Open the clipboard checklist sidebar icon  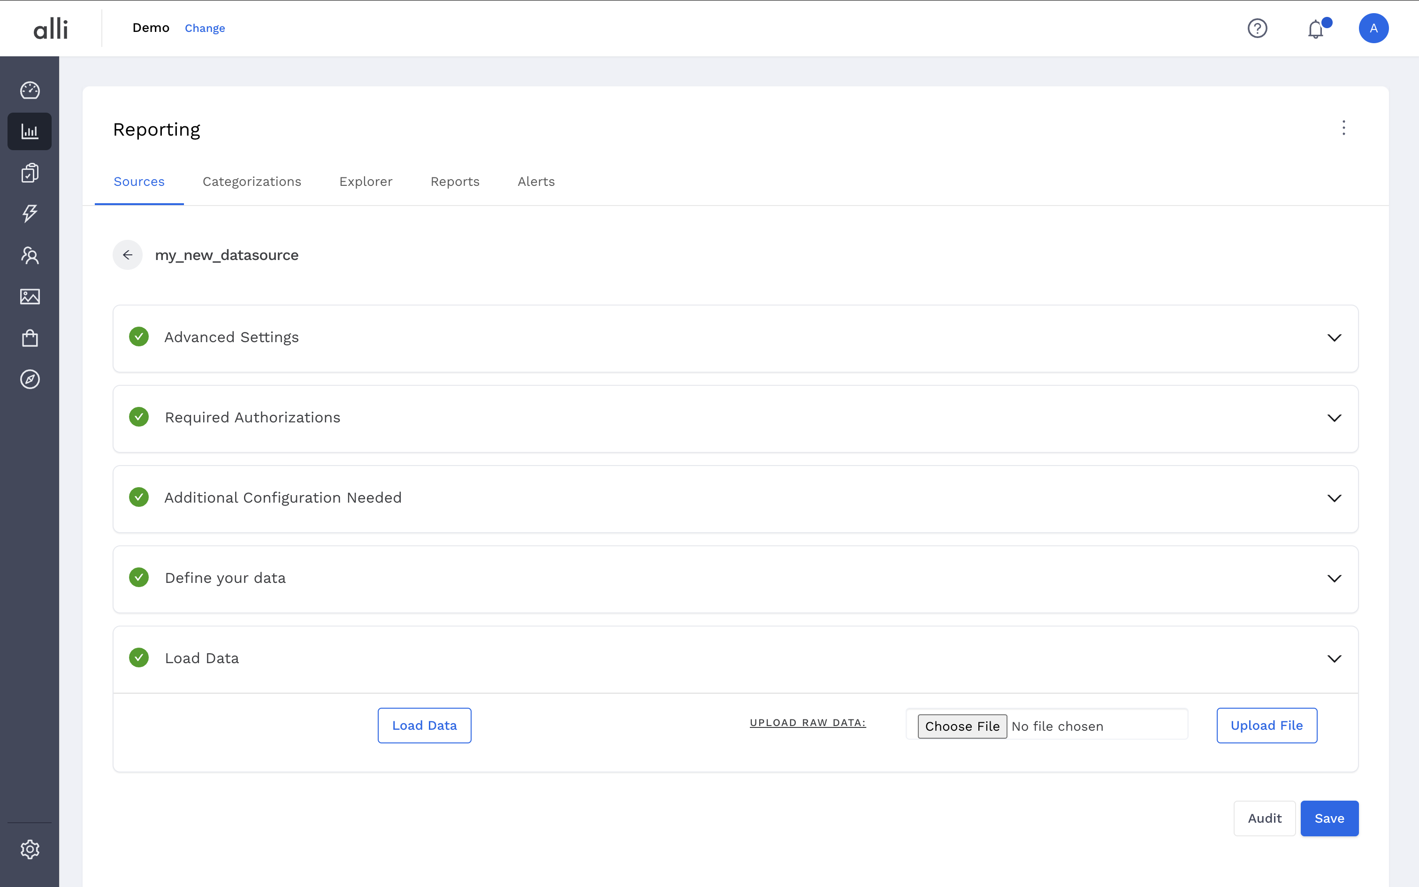(30, 173)
